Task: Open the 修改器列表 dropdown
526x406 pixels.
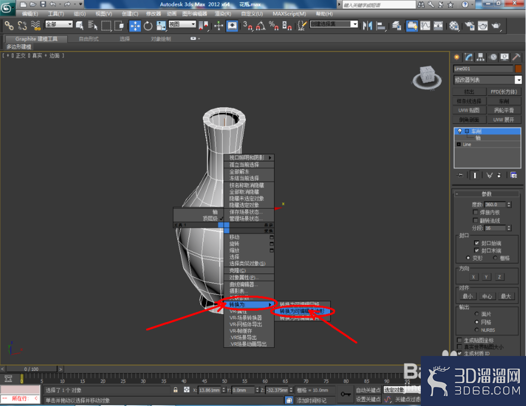Action: pos(518,80)
